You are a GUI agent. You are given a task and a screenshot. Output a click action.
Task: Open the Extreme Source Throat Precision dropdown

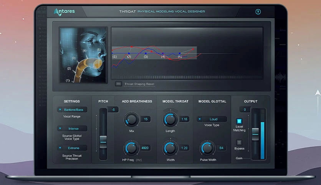pyautogui.click(x=72, y=148)
